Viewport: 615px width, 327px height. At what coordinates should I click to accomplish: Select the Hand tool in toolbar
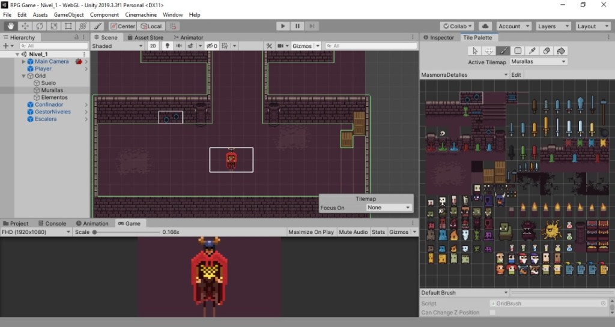11,26
